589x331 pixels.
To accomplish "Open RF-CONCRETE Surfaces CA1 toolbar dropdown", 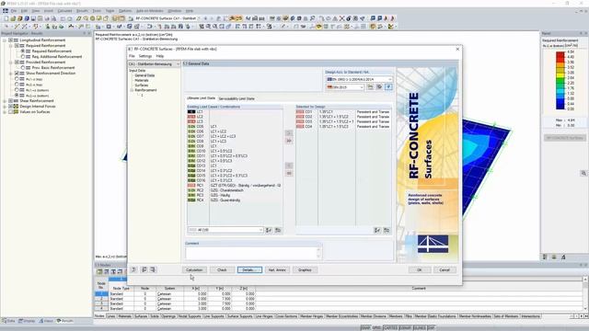I will tap(200, 18).
